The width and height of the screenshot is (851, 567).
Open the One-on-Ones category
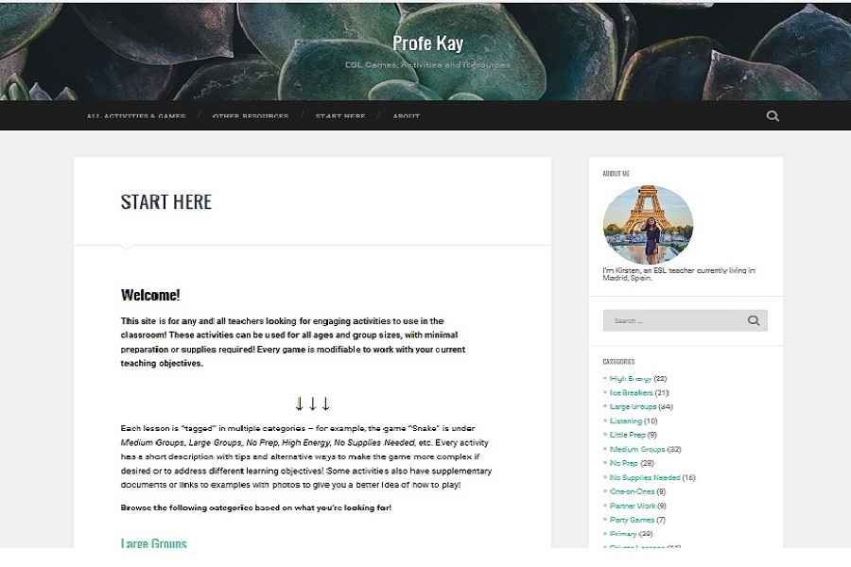coord(632,491)
